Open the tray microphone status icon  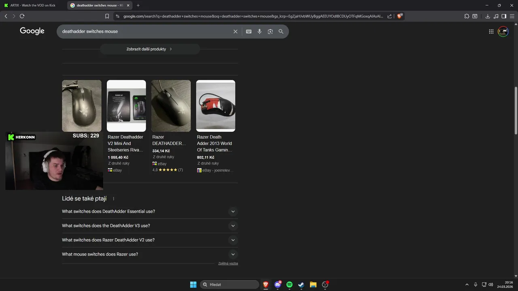476,285
